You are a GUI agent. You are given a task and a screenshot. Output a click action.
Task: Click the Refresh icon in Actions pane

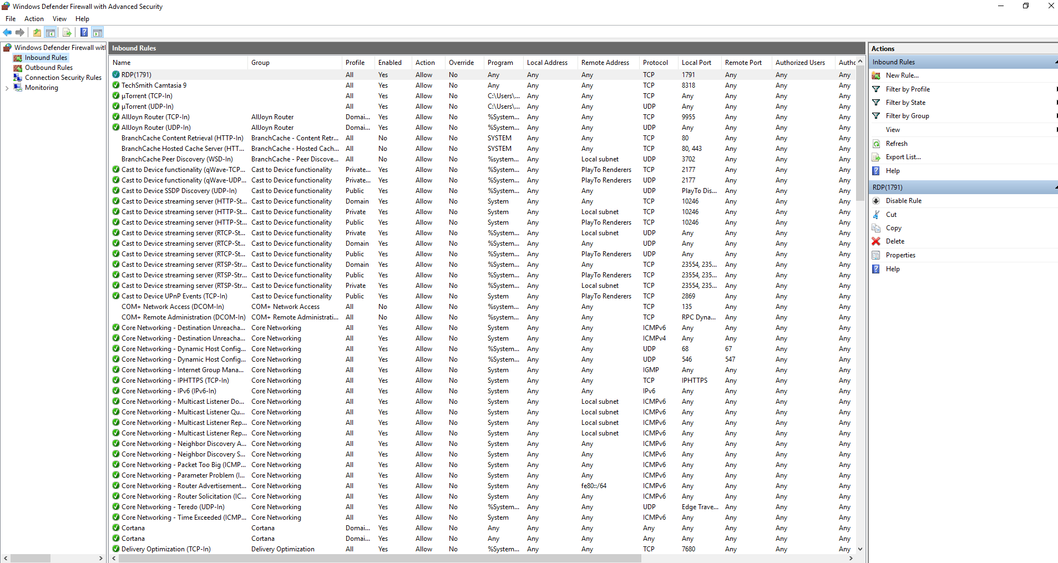click(x=876, y=144)
